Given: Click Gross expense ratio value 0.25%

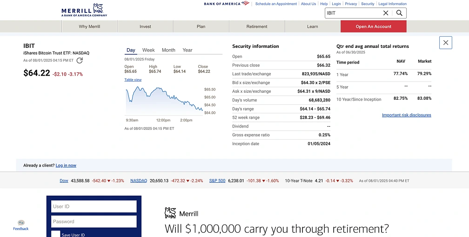Looking at the screenshot, I should click(x=325, y=135).
